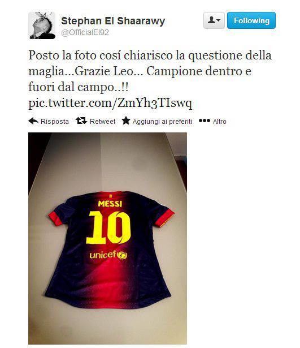
Task: Click the retweet arrows icon
Action: (x=81, y=121)
